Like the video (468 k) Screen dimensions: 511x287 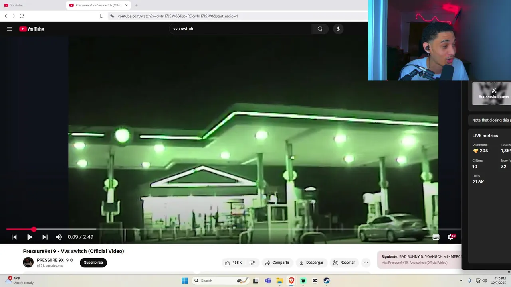[x=233, y=263]
